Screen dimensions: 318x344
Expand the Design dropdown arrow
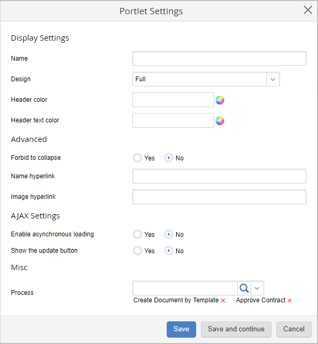coord(273,79)
